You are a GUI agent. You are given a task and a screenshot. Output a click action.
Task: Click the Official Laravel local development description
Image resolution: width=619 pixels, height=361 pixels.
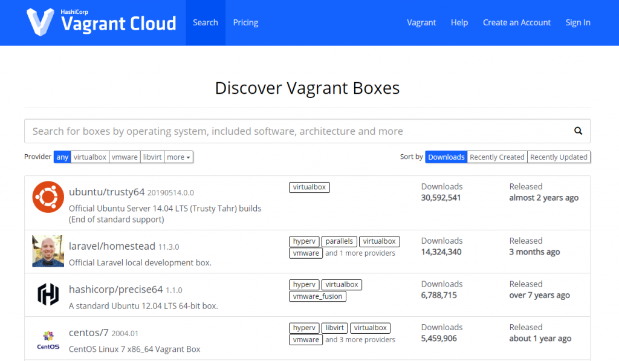coord(140,262)
